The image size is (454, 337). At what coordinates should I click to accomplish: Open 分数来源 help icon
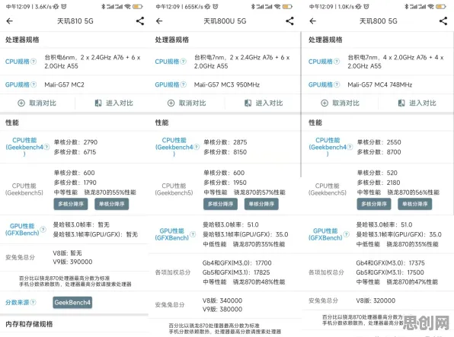34,302
